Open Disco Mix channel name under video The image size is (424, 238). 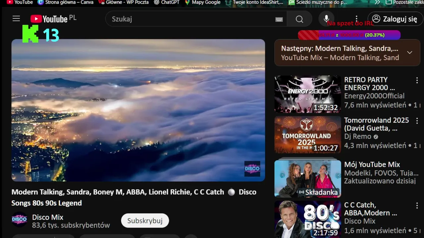click(x=48, y=217)
